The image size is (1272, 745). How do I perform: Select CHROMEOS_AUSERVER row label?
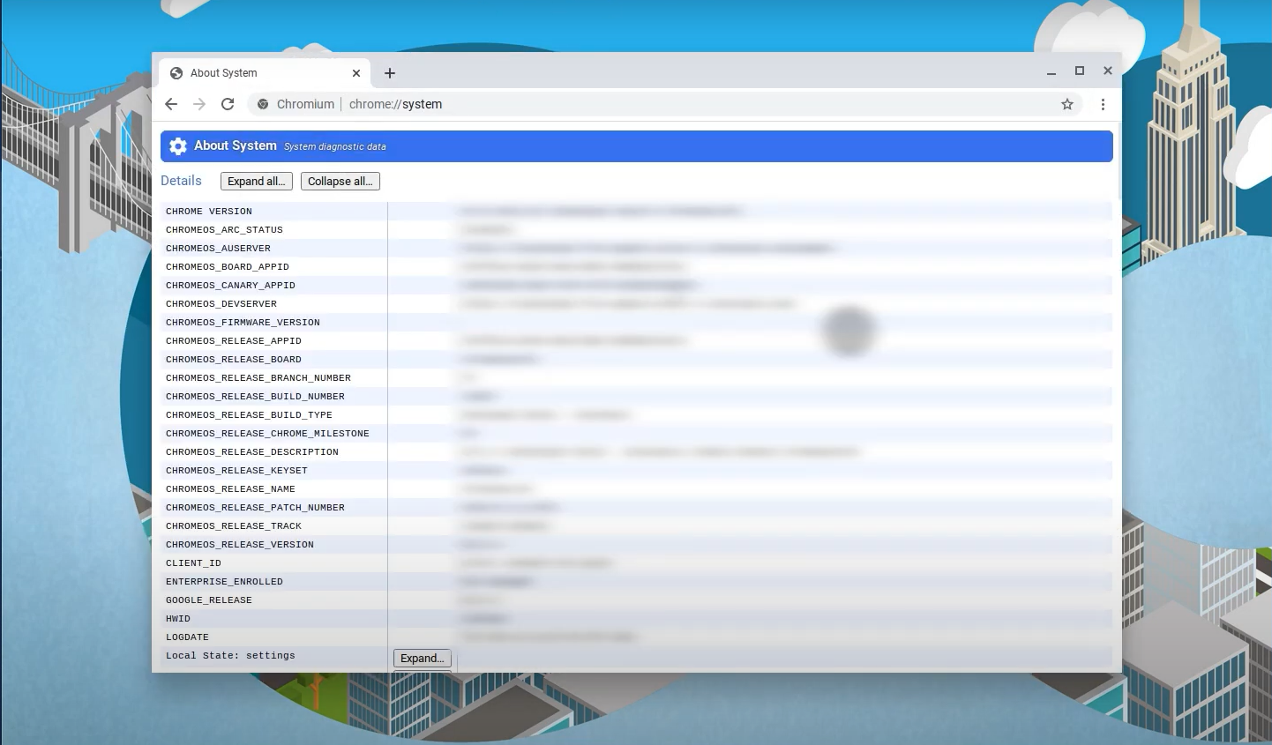tap(218, 249)
